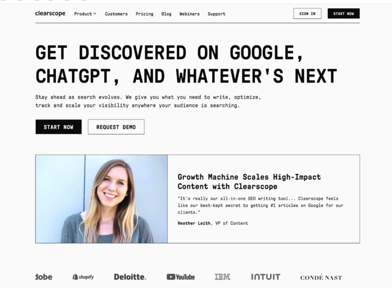Open the Webinars page
Viewport: 392px width, 288px height.
[189, 14]
